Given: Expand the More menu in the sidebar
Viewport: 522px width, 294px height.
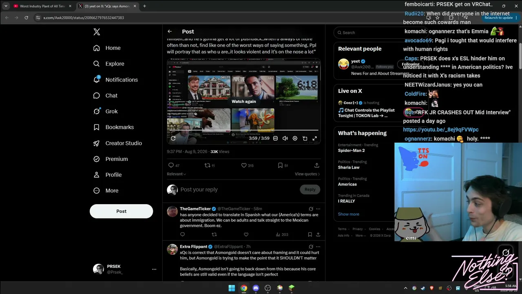Looking at the screenshot, I should point(106,191).
